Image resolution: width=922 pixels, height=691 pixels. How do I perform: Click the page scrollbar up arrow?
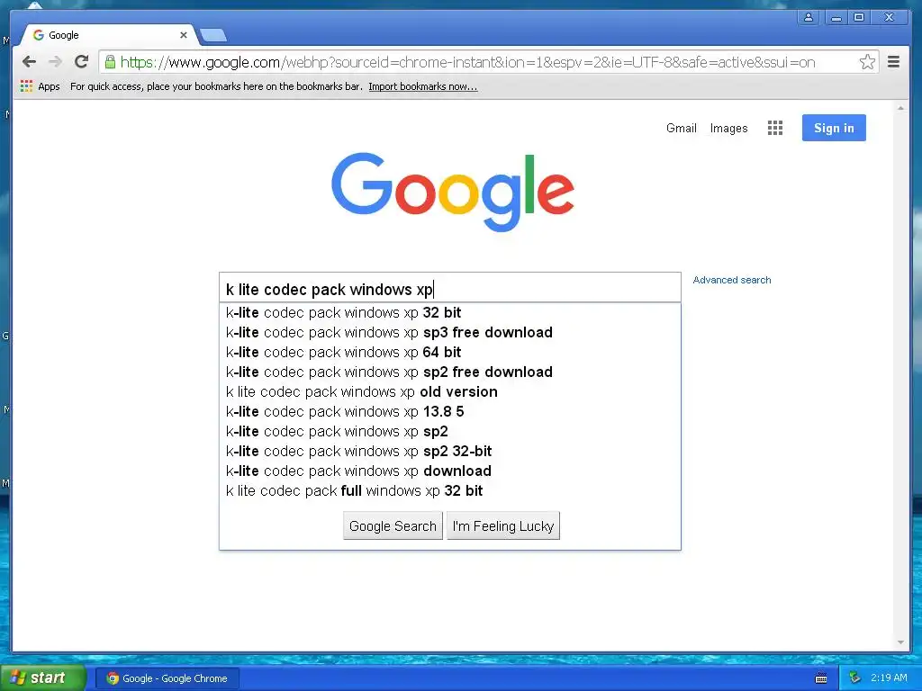pos(900,108)
